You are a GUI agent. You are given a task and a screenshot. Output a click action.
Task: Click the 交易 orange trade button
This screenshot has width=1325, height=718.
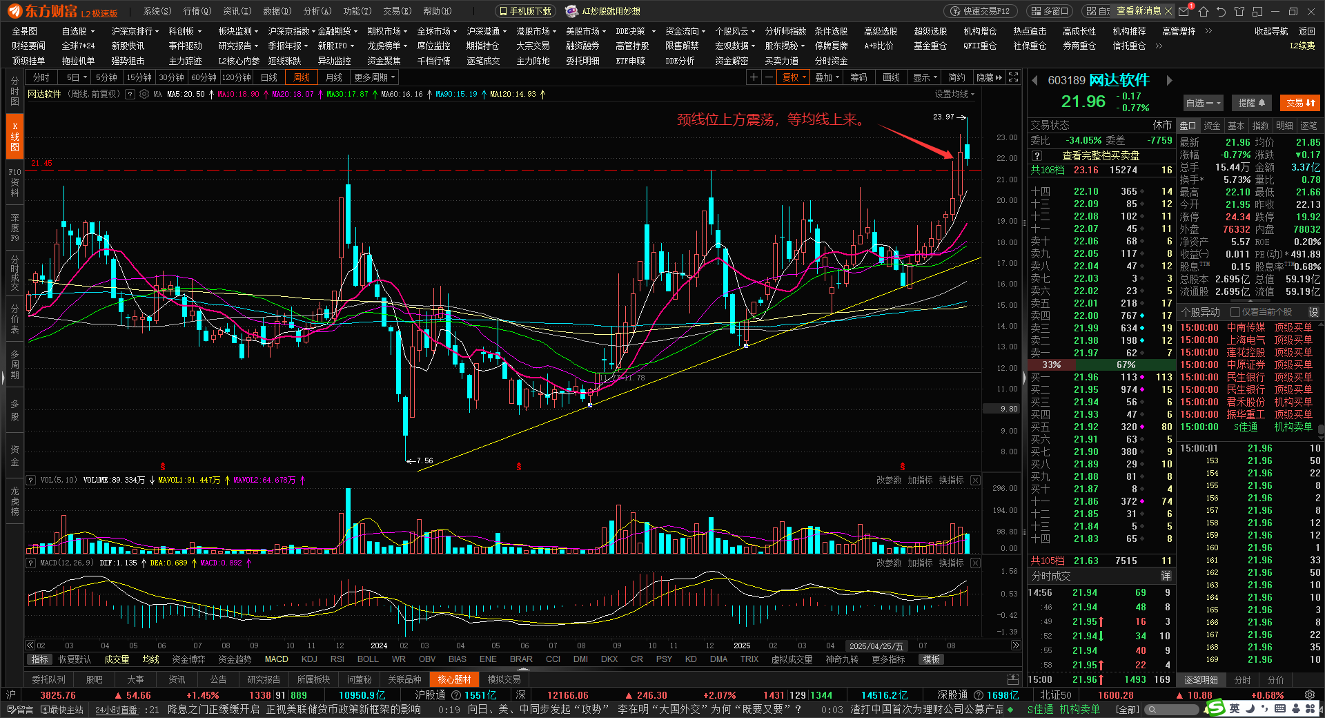[x=1300, y=103]
